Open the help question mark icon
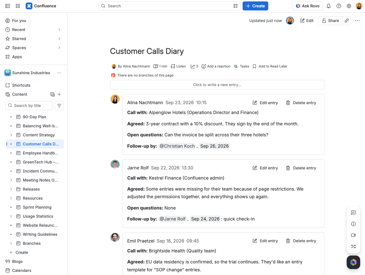 tap(339, 6)
